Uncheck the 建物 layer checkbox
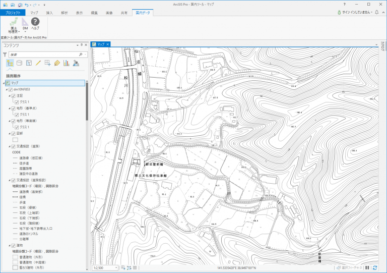This screenshot has height=273, width=387. pyautogui.click(x=13, y=245)
